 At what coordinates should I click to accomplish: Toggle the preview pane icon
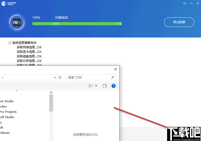coord(104,86)
